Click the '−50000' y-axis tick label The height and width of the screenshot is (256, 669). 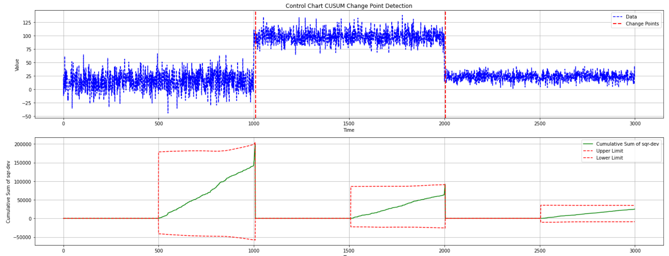22,237
